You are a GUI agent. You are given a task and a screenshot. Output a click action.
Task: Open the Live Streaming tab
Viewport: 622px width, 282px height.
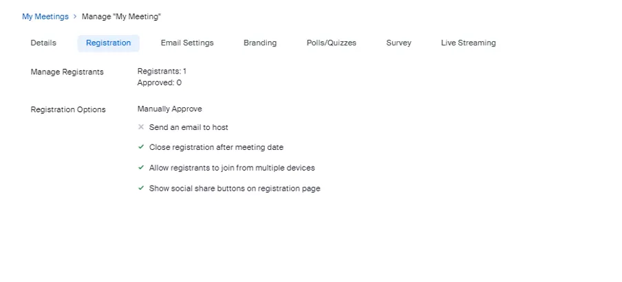468,43
